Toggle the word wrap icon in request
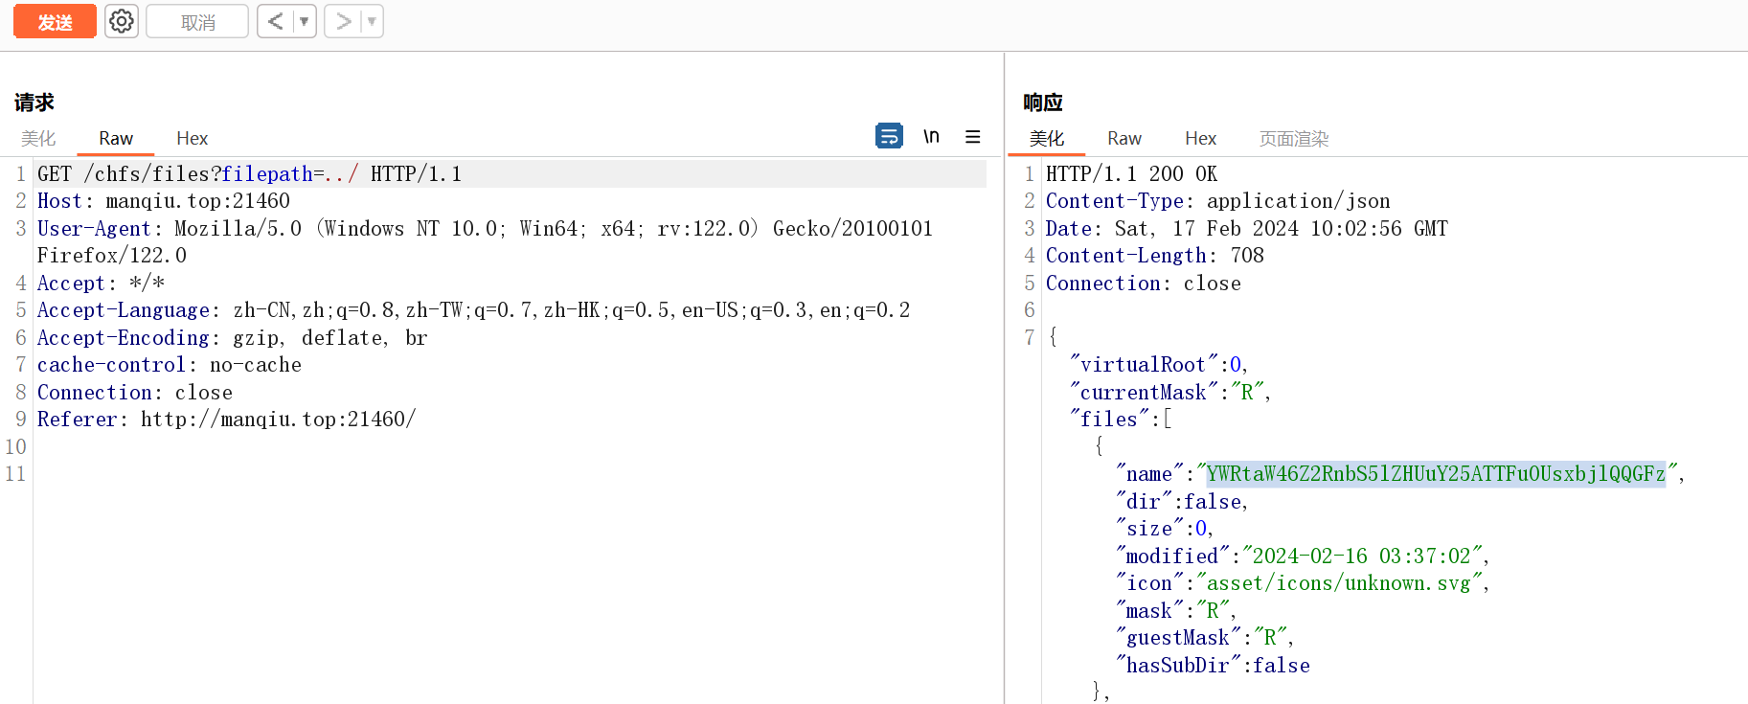The width and height of the screenshot is (1748, 704). coord(889,136)
